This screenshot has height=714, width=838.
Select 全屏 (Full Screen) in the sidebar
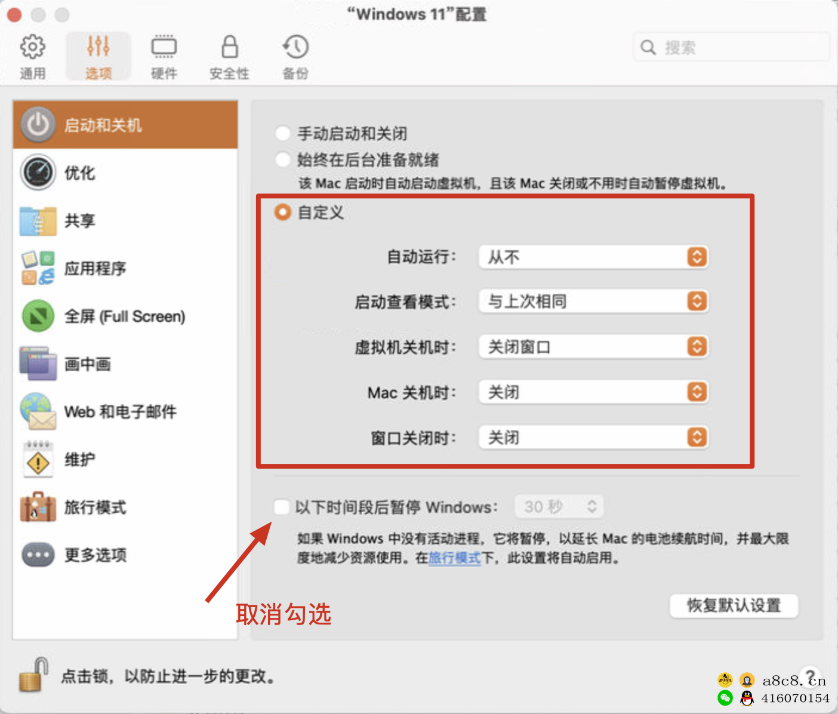click(125, 316)
